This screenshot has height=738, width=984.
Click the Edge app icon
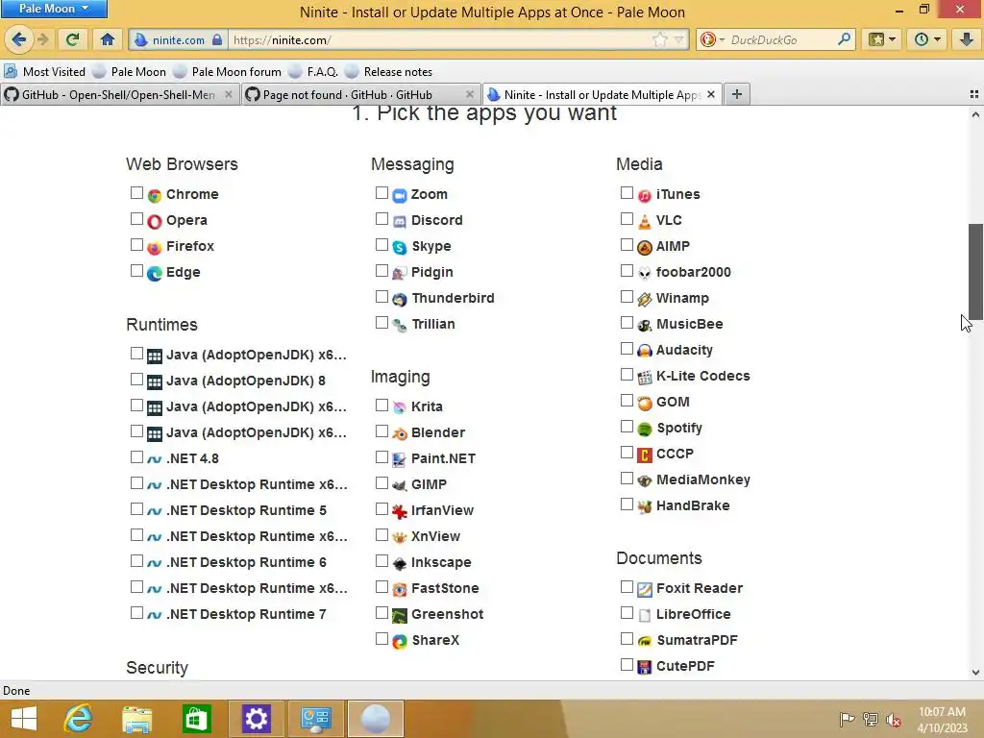[x=155, y=273]
